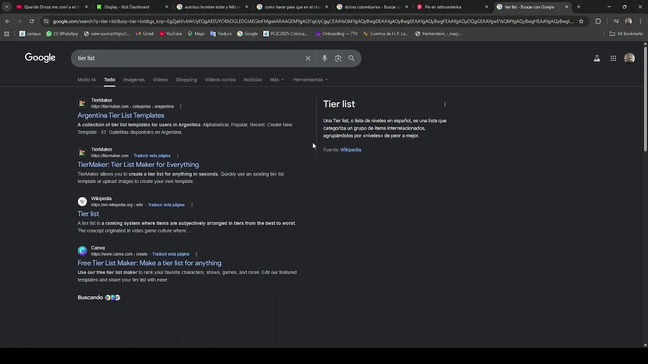Open Argentina Tier List Templates link
Image resolution: width=648 pixels, height=364 pixels.
click(x=121, y=116)
